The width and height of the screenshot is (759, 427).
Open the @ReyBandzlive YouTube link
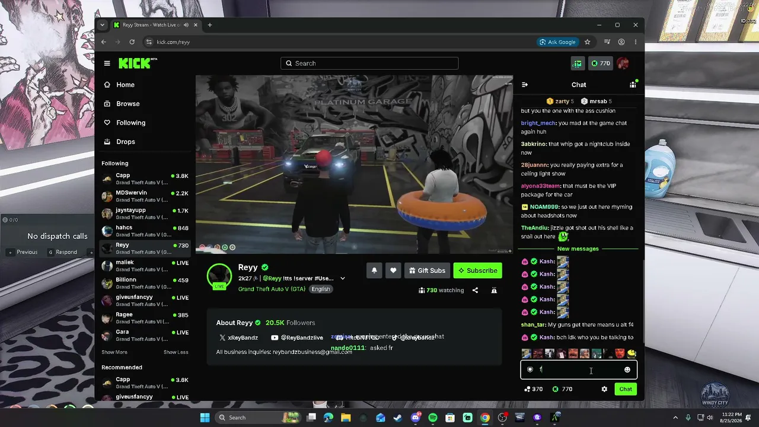pyautogui.click(x=297, y=337)
